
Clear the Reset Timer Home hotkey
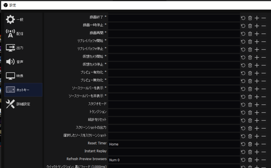coord(250,144)
